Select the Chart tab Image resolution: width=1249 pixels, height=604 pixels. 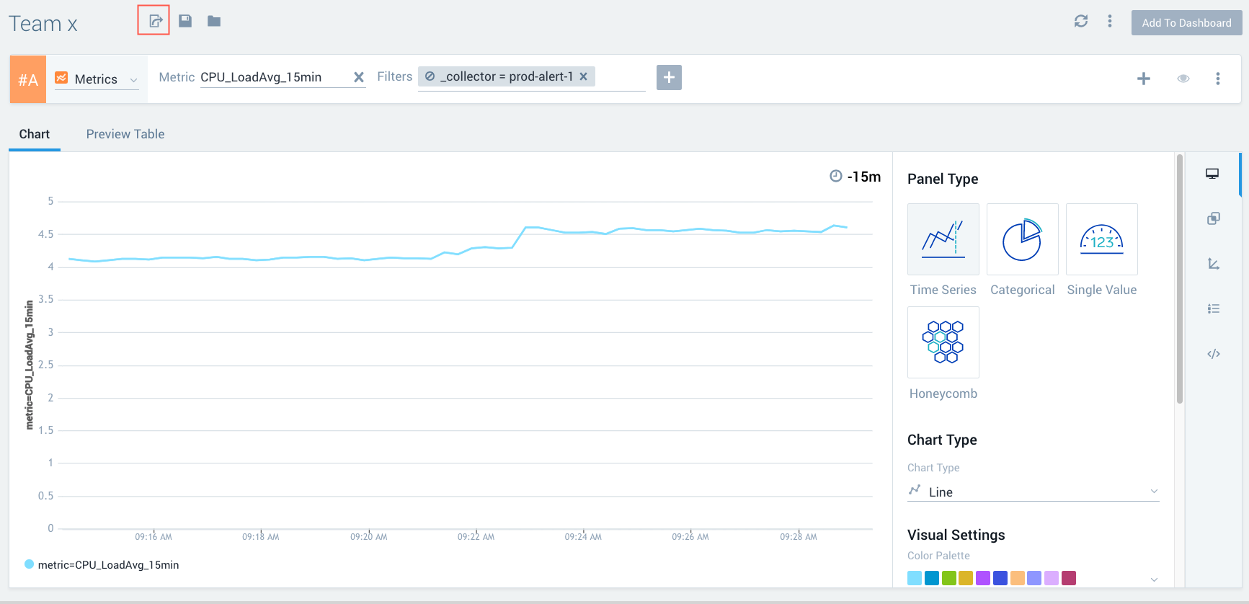34,134
